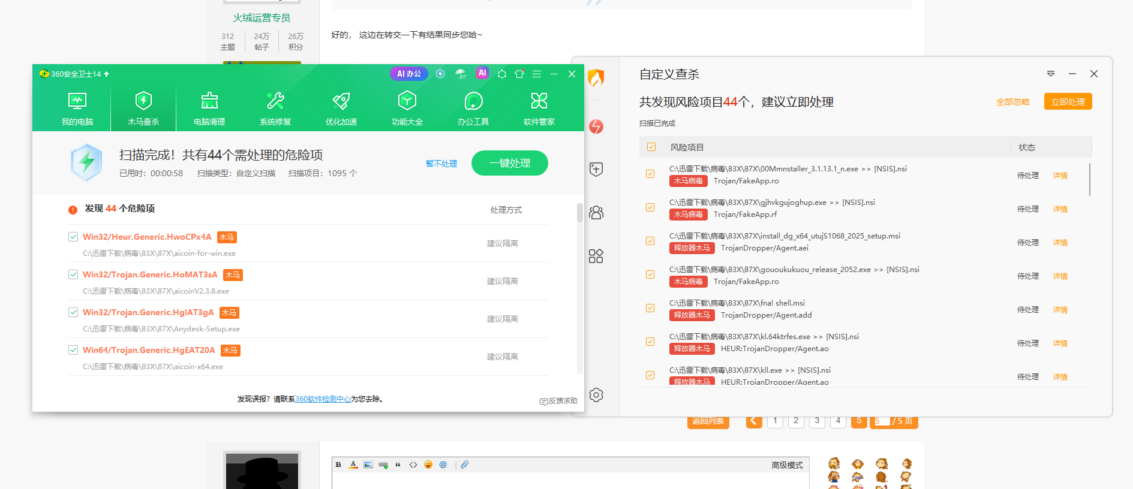Uncheck Win32/Heur.Generic.HwoCPx4A item
Screen dimensions: 1133x489
coord(73,237)
